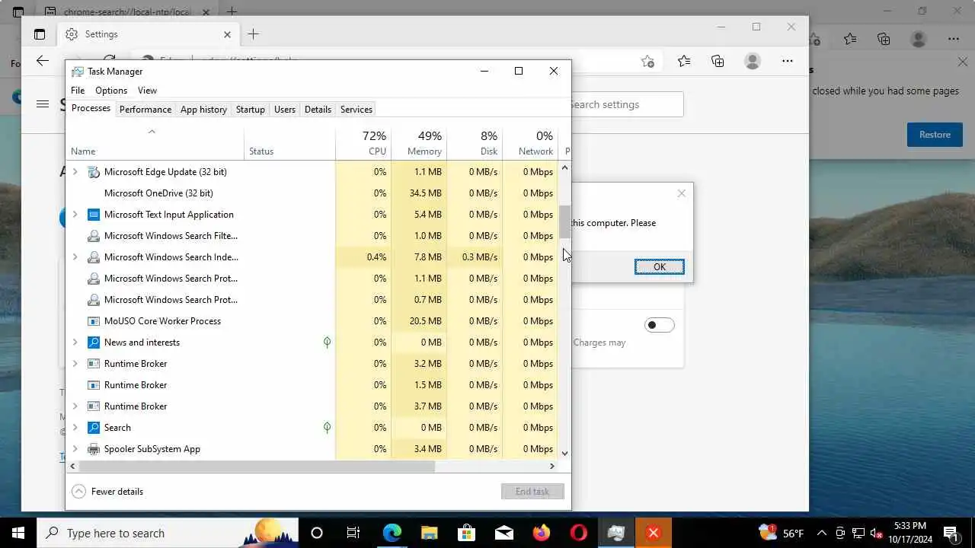Click the Microsoft Windows Search Filter icon

pyautogui.click(x=94, y=236)
